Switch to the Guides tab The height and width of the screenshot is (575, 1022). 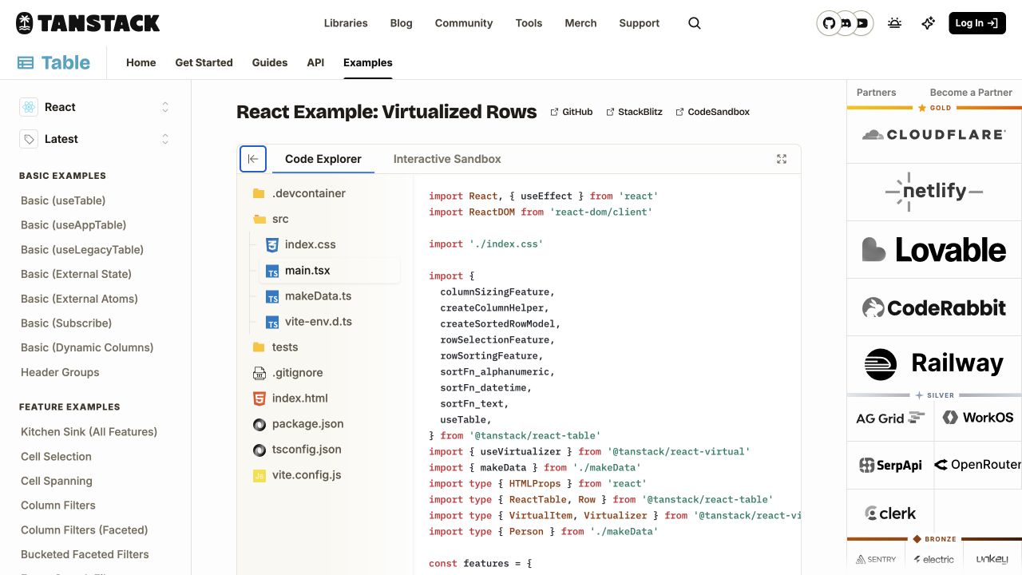pyautogui.click(x=270, y=62)
